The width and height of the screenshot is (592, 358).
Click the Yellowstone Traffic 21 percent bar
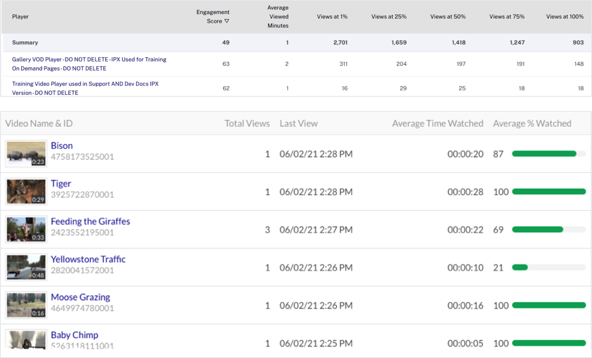tap(549, 267)
